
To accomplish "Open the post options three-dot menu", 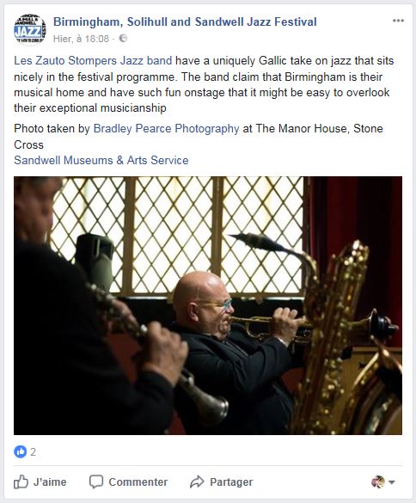I will click(x=398, y=21).
